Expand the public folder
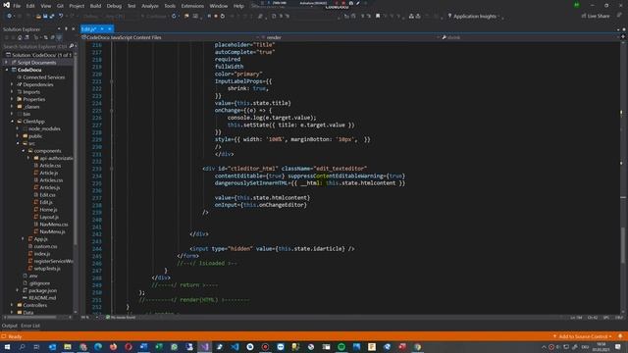This screenshot has width=628, height=353. click(18, 136)
